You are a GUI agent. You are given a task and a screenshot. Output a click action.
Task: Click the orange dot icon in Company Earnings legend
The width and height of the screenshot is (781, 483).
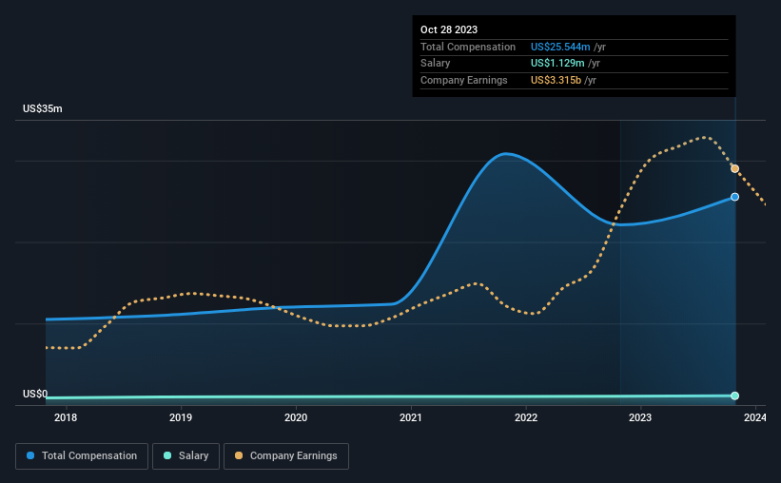(x=239, y=455)
